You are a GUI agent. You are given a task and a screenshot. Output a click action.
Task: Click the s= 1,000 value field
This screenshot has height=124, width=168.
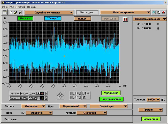[148, 24]
